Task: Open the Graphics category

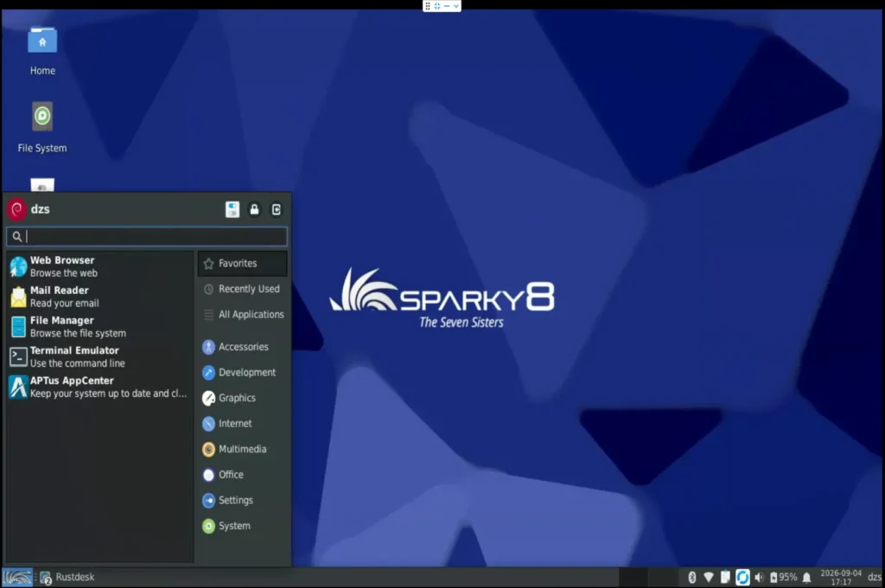Action: click(243, 398)
